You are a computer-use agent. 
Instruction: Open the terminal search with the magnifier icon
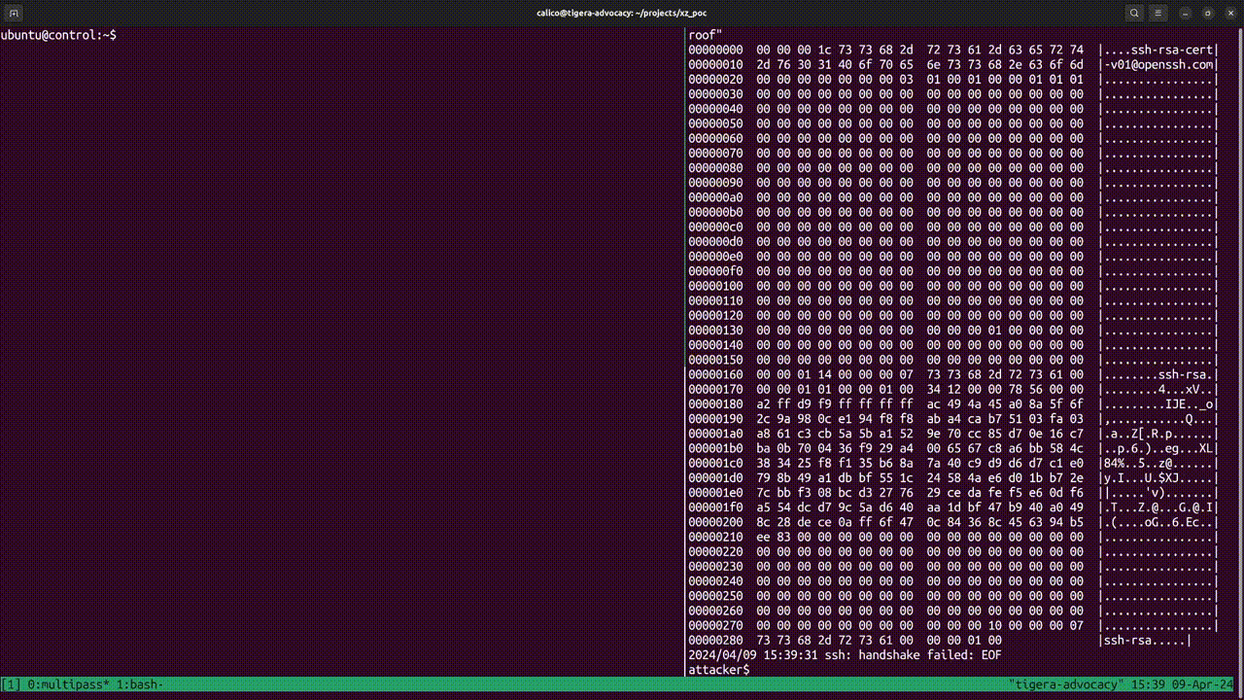(x=1133, y=13)
